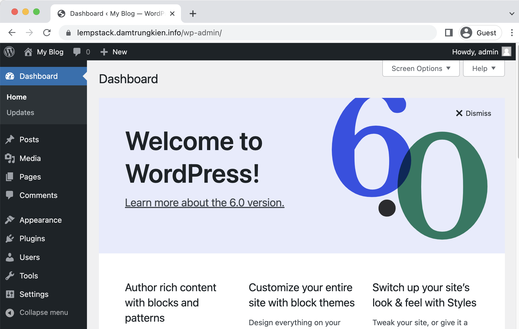Click the Collapse menu arrow icon
519x329 pixels.
pyautogui.click(x=10, y=313)
